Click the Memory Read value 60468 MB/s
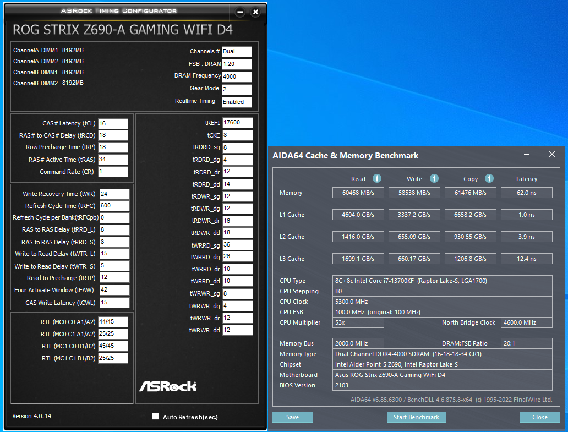 pos(358,193)
